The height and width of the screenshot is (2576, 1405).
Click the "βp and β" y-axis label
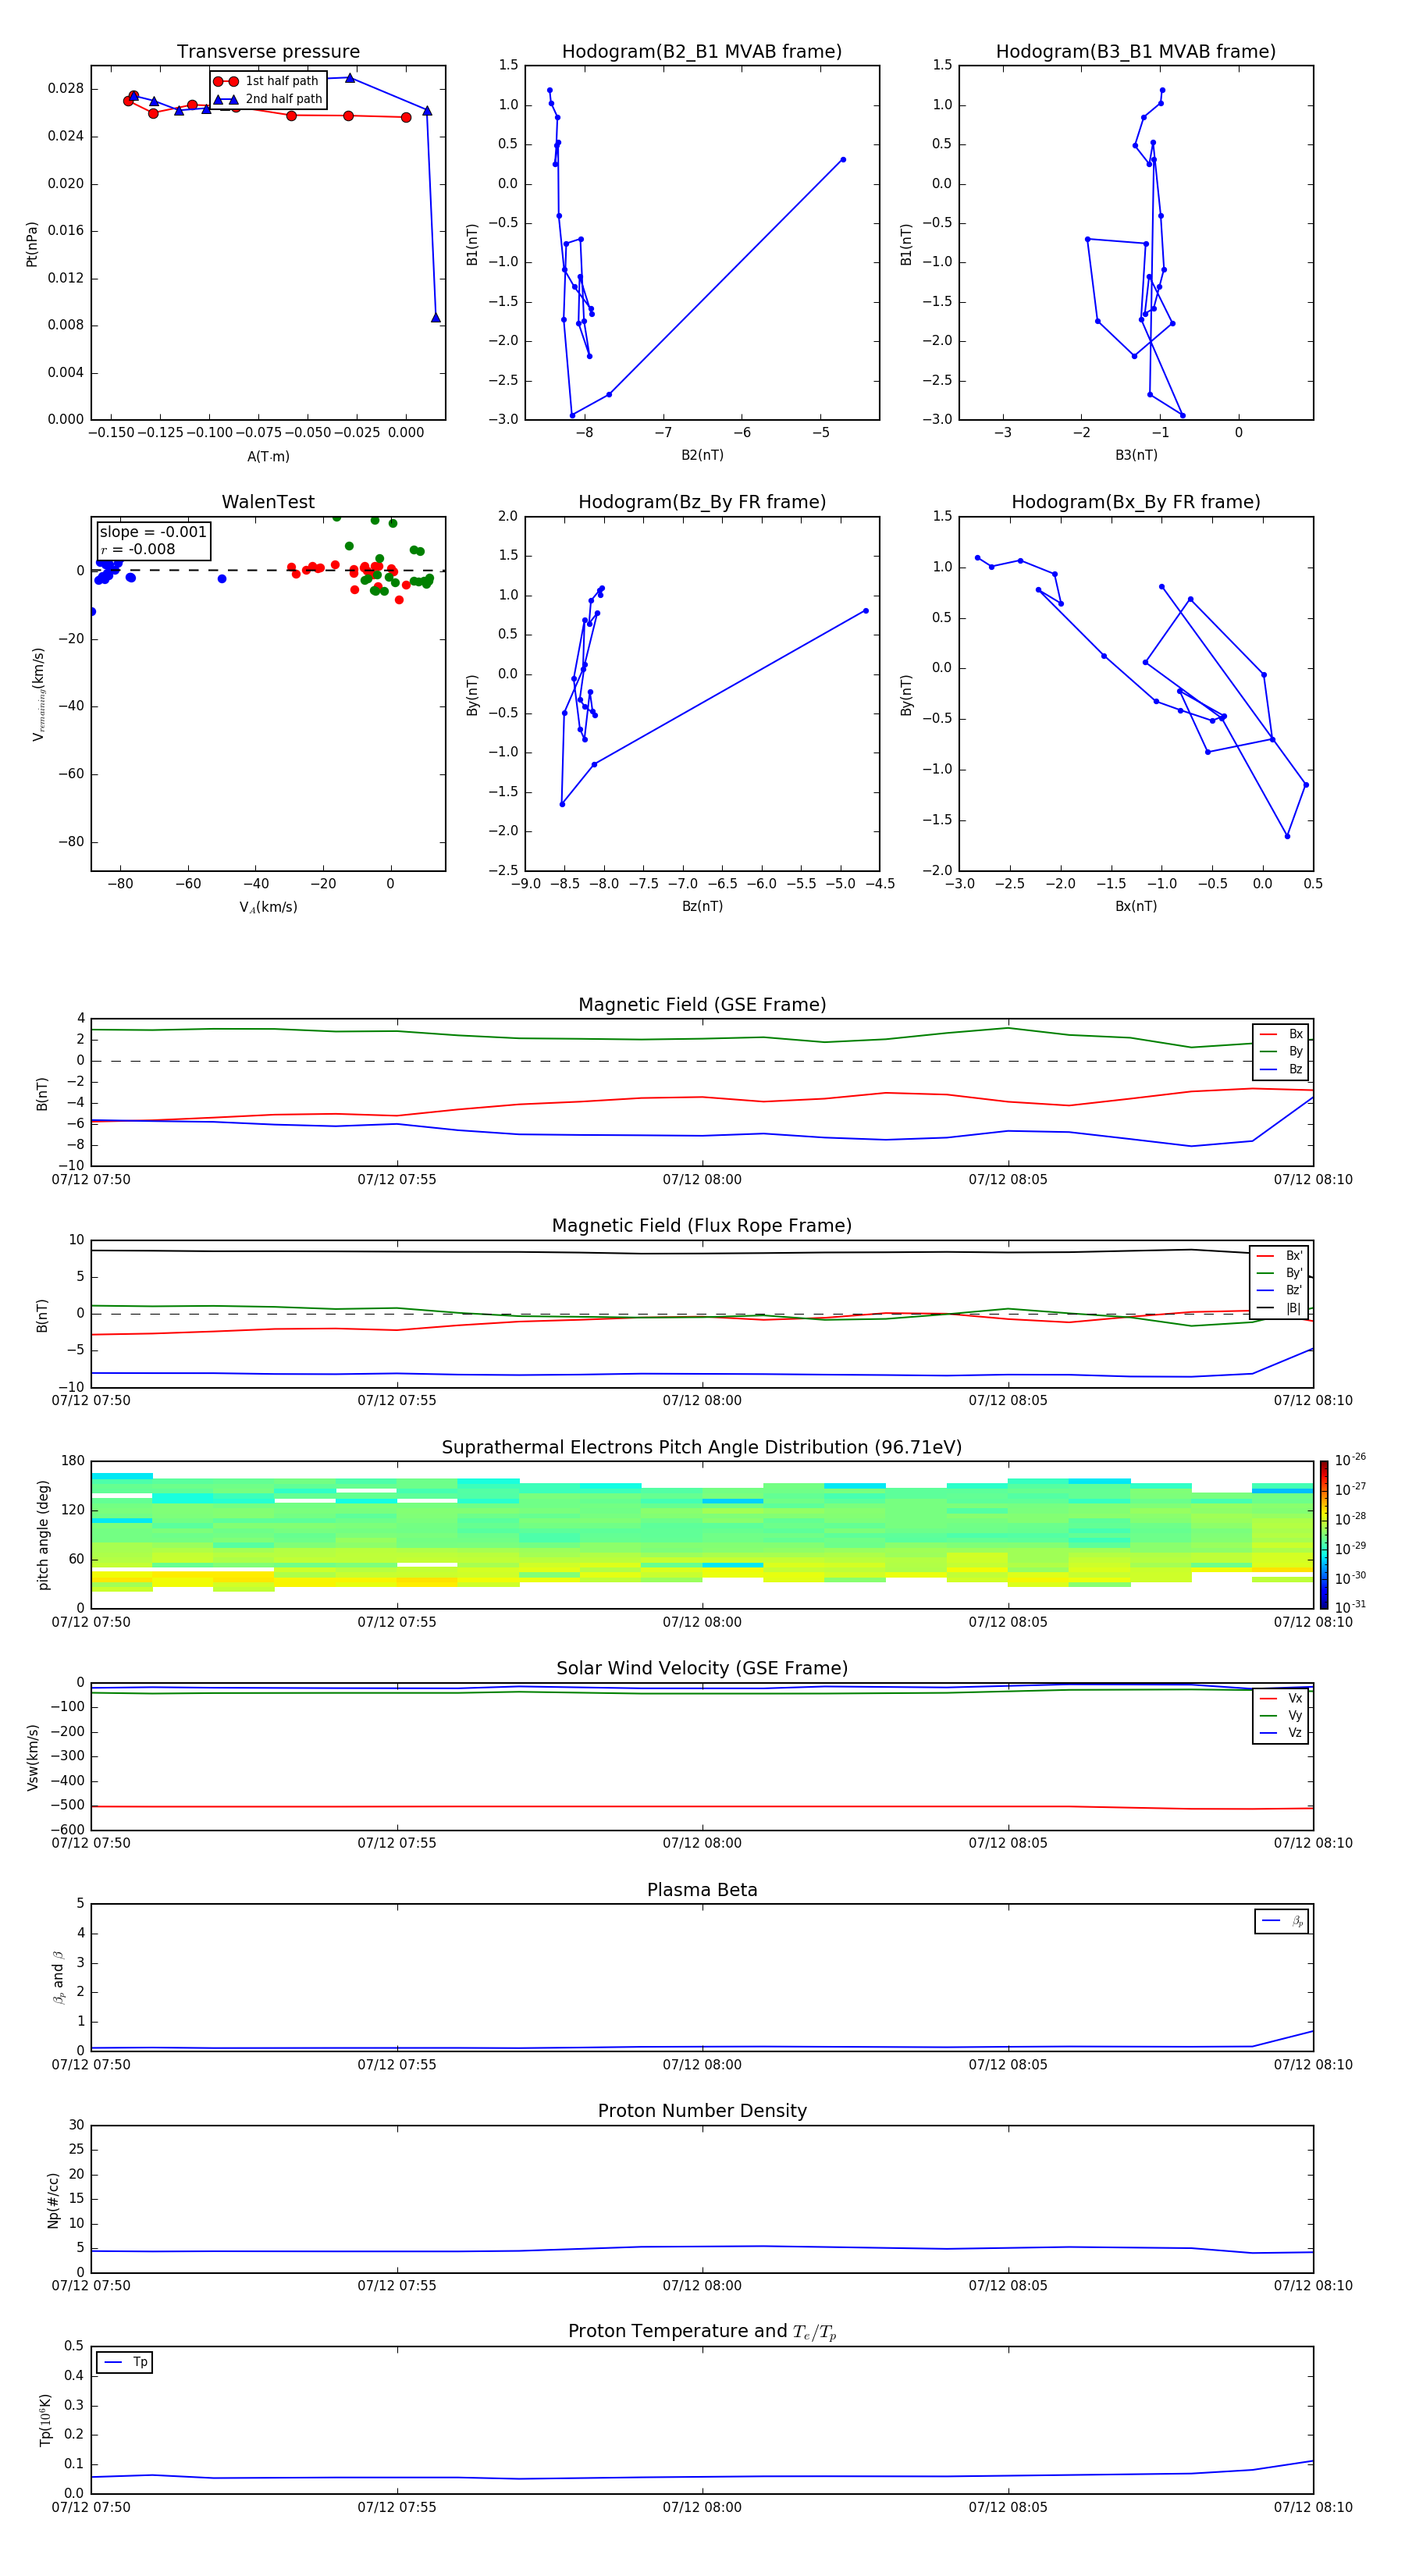coord(58,1977)
